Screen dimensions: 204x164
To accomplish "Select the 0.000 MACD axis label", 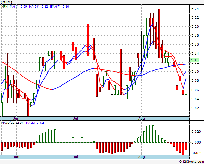I will pos(196,142).
